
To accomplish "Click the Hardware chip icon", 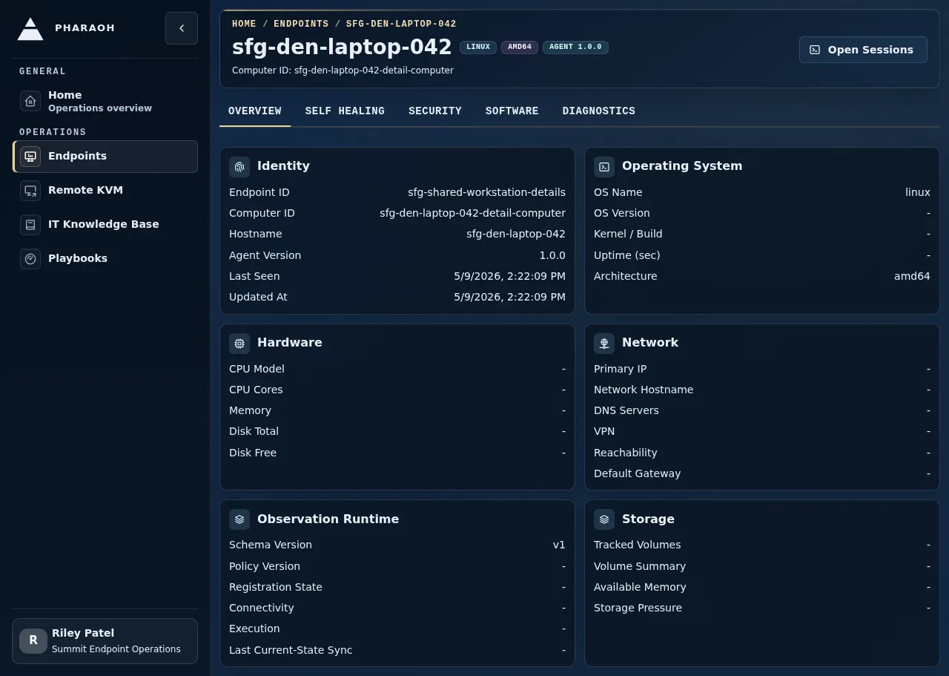I will click(239, 344).
